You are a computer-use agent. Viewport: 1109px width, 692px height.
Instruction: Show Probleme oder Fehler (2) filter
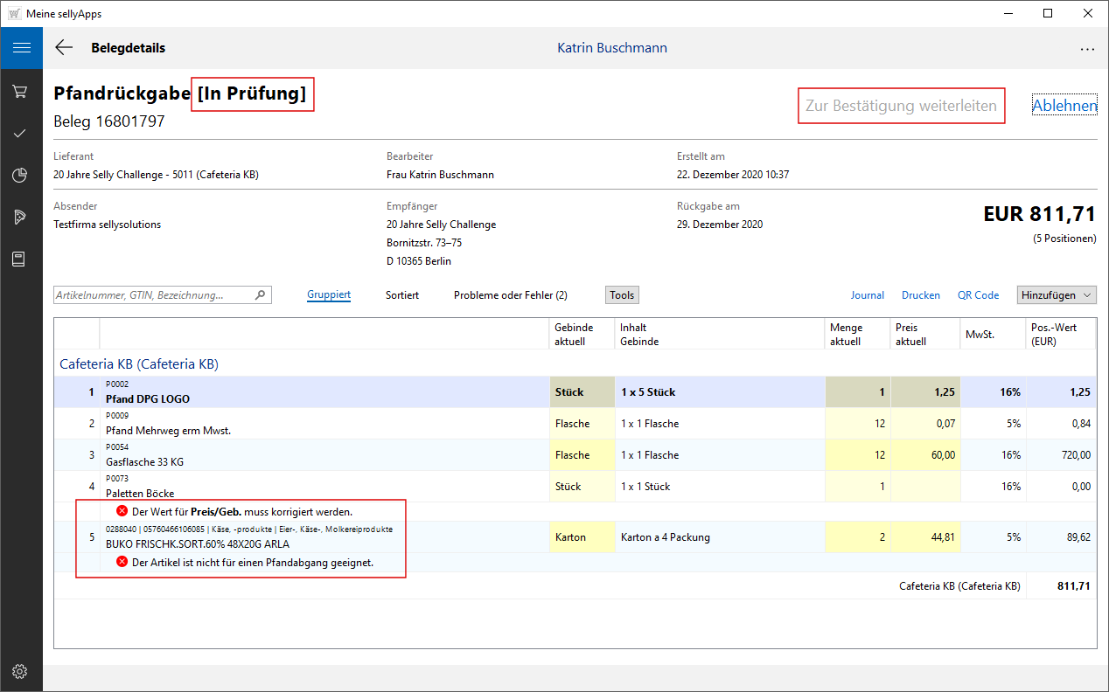click(x=510, y=295)
